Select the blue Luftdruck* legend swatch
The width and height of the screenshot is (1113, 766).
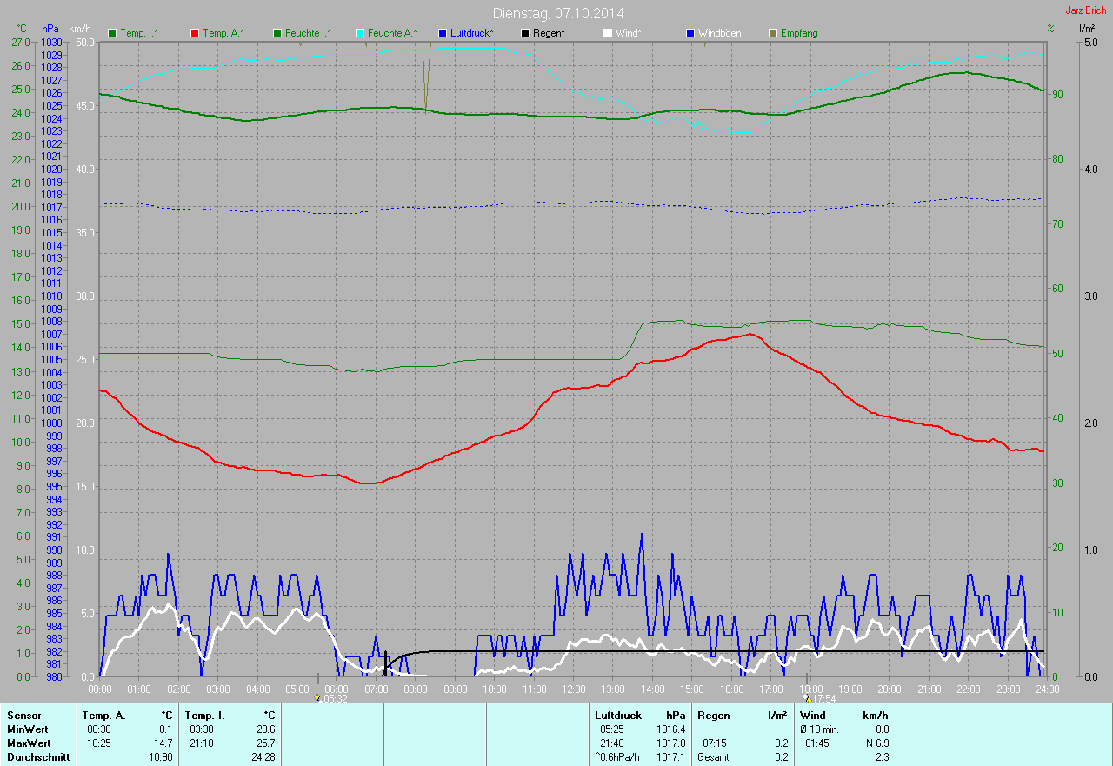(x=443, y=33)
